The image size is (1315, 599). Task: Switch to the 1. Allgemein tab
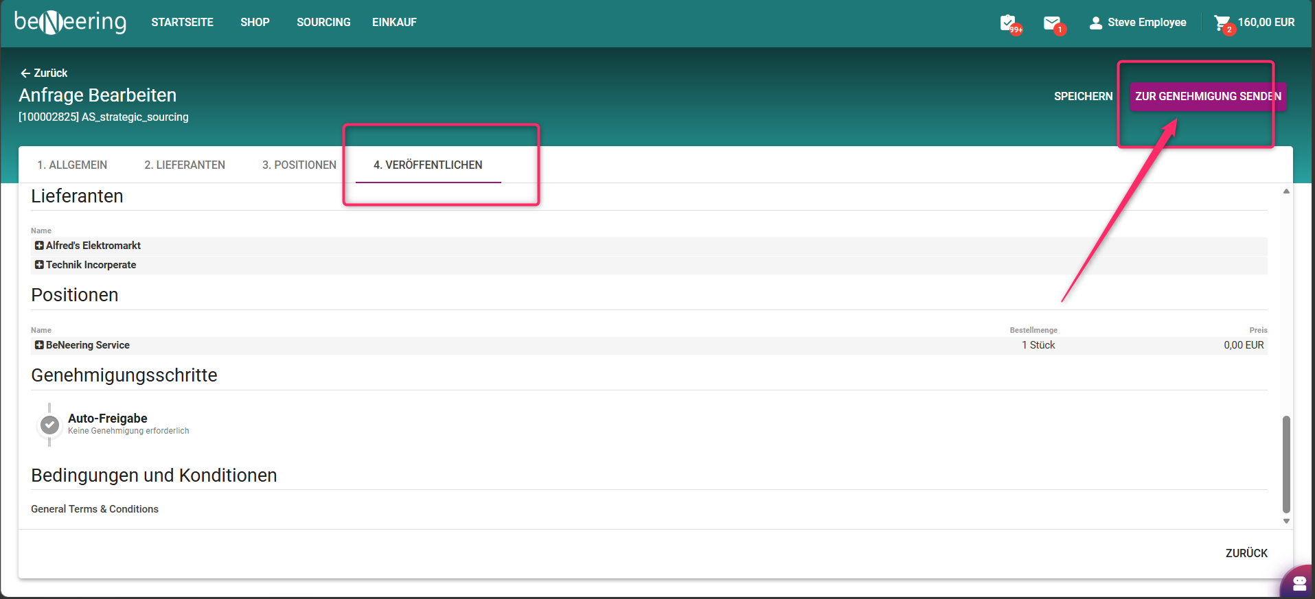[72, 165]
